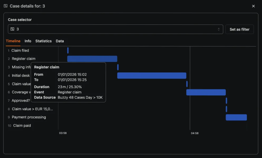Select the Claim filed row label
Viewport: 262px width, 158px height.
click(x=20, y=51)
